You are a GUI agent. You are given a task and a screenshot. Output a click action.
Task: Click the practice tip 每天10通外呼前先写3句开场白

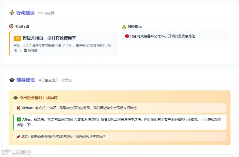pos(120,137)
